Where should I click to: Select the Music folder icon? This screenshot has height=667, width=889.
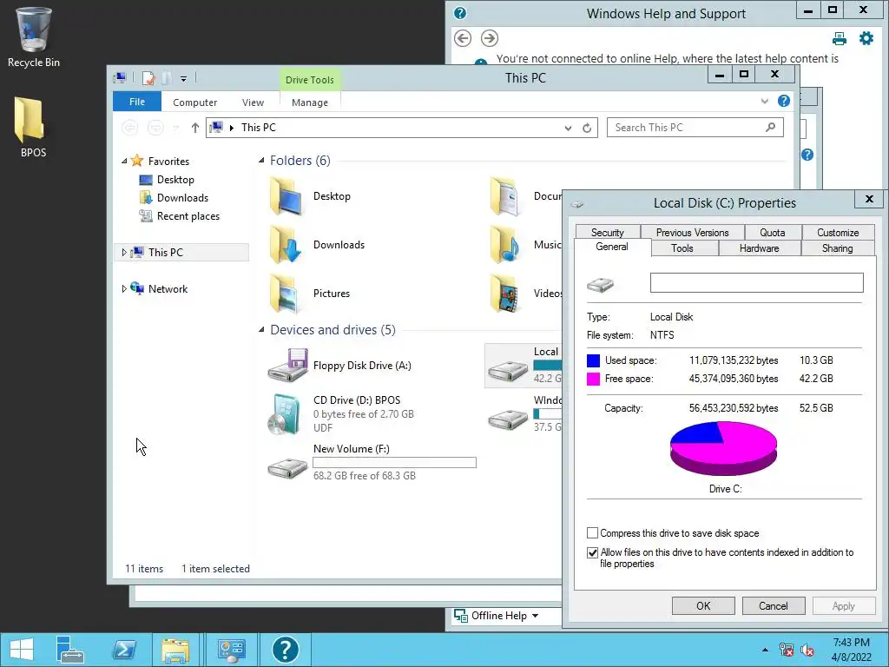pyautogui.click(x=506, y=244)
